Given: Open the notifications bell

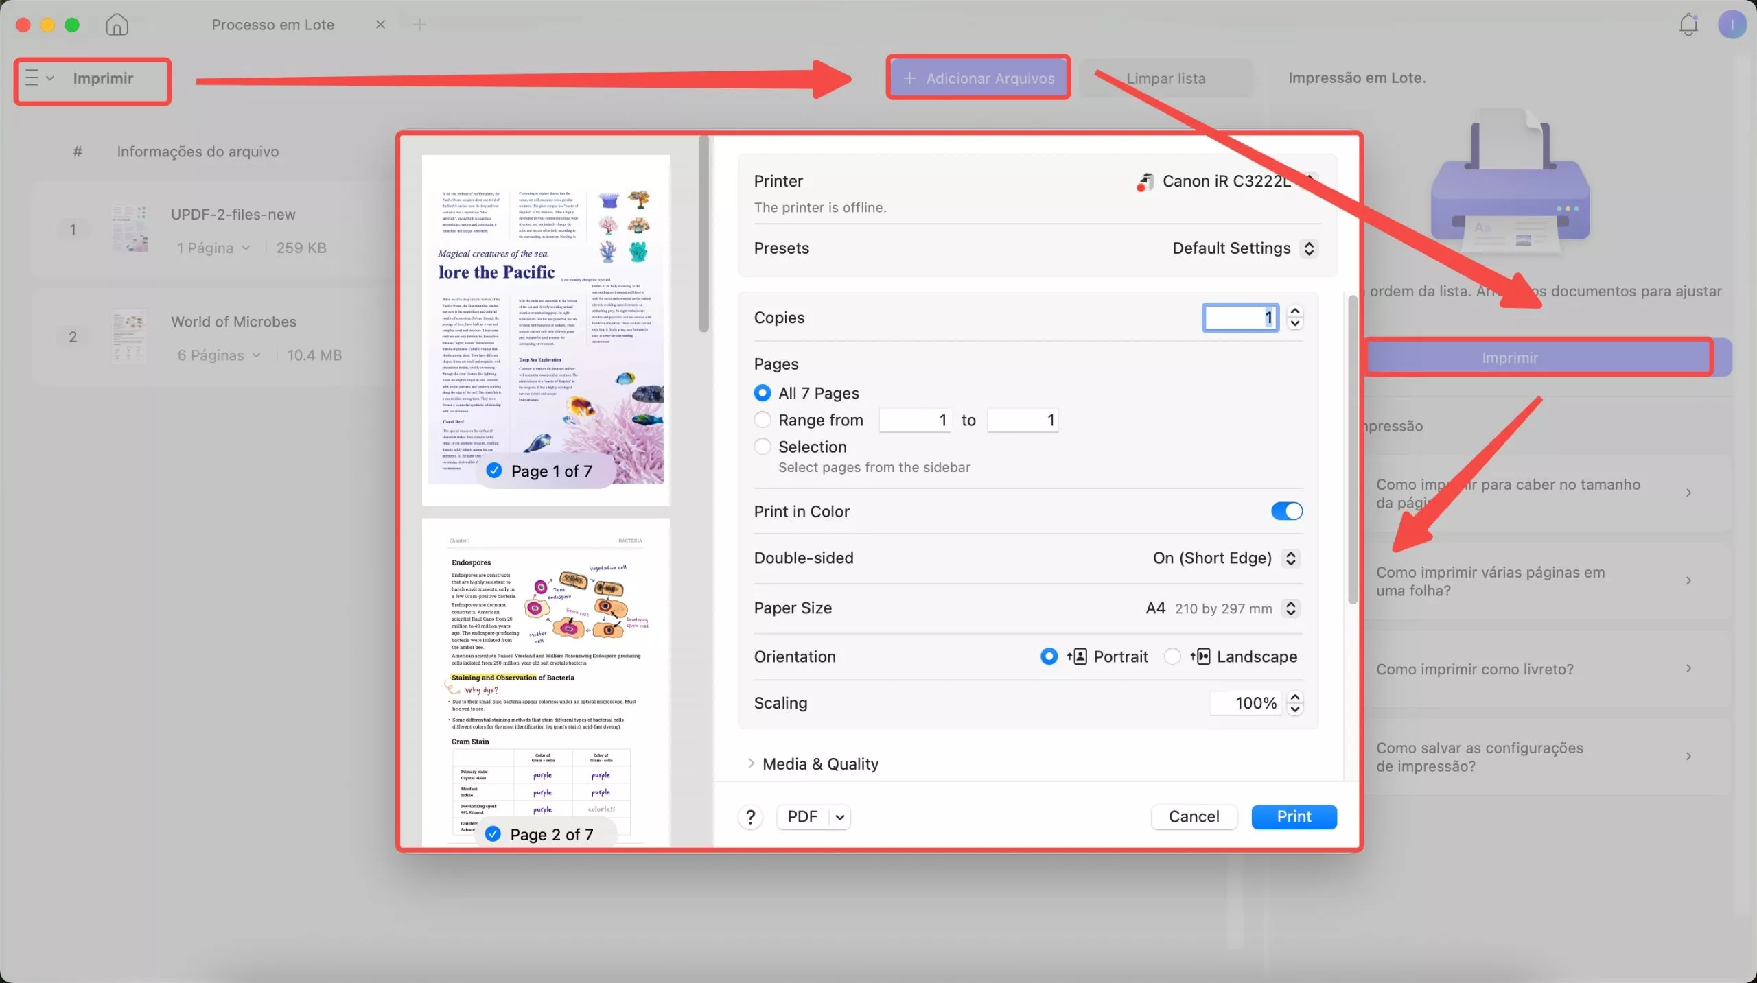Looking at the screenshot, I should point(1688,25).
